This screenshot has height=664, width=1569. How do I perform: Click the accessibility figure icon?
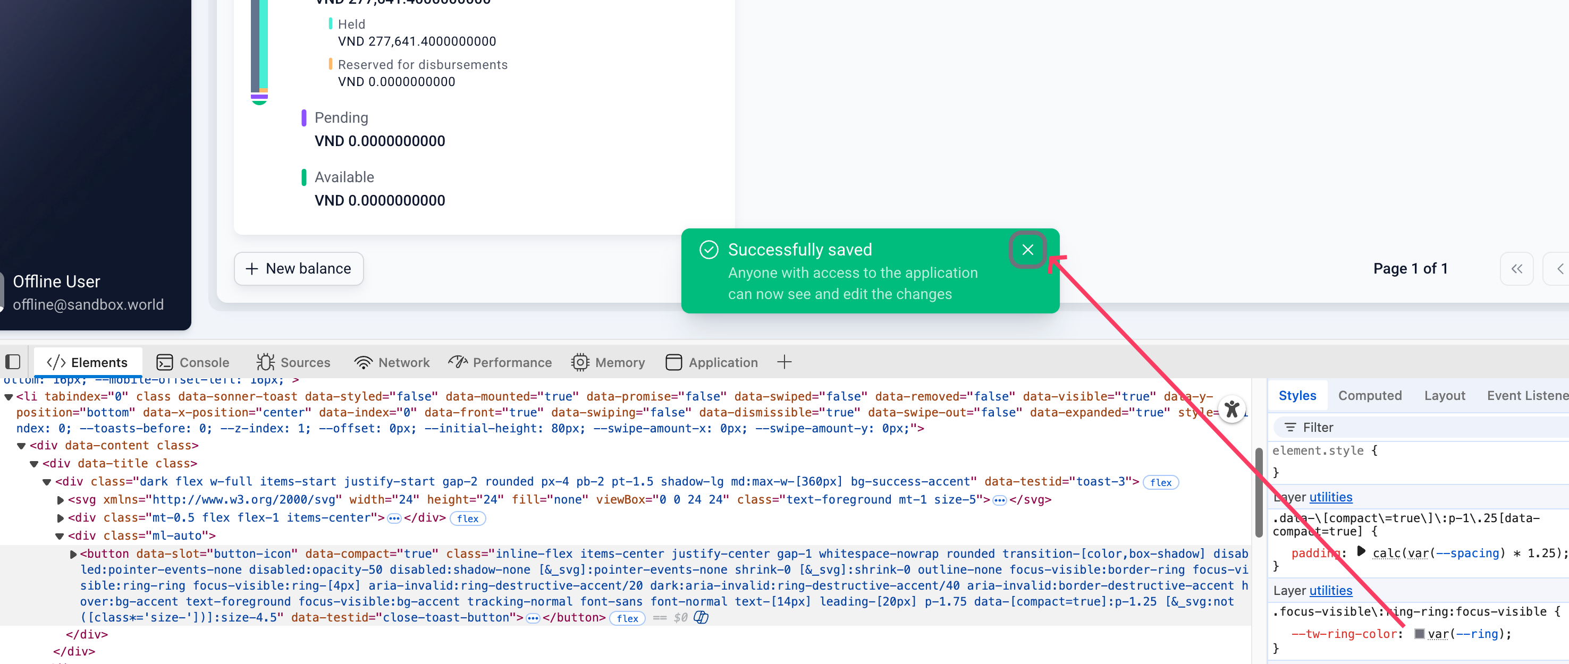[1231, 409]
